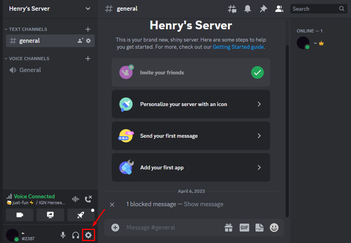351x243 pixels.
Task: Click the voice connection signal bars icon
Action: [x=9, y=197]
